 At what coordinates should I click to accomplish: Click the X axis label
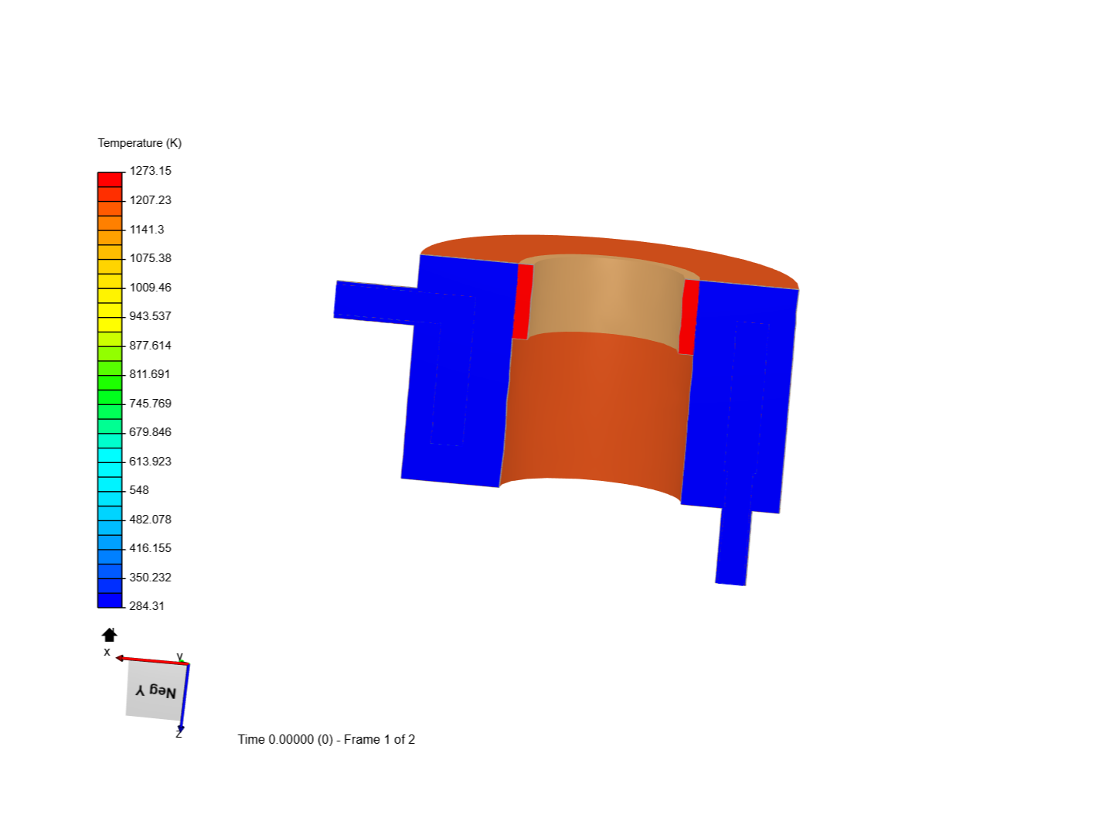point(107,652)
